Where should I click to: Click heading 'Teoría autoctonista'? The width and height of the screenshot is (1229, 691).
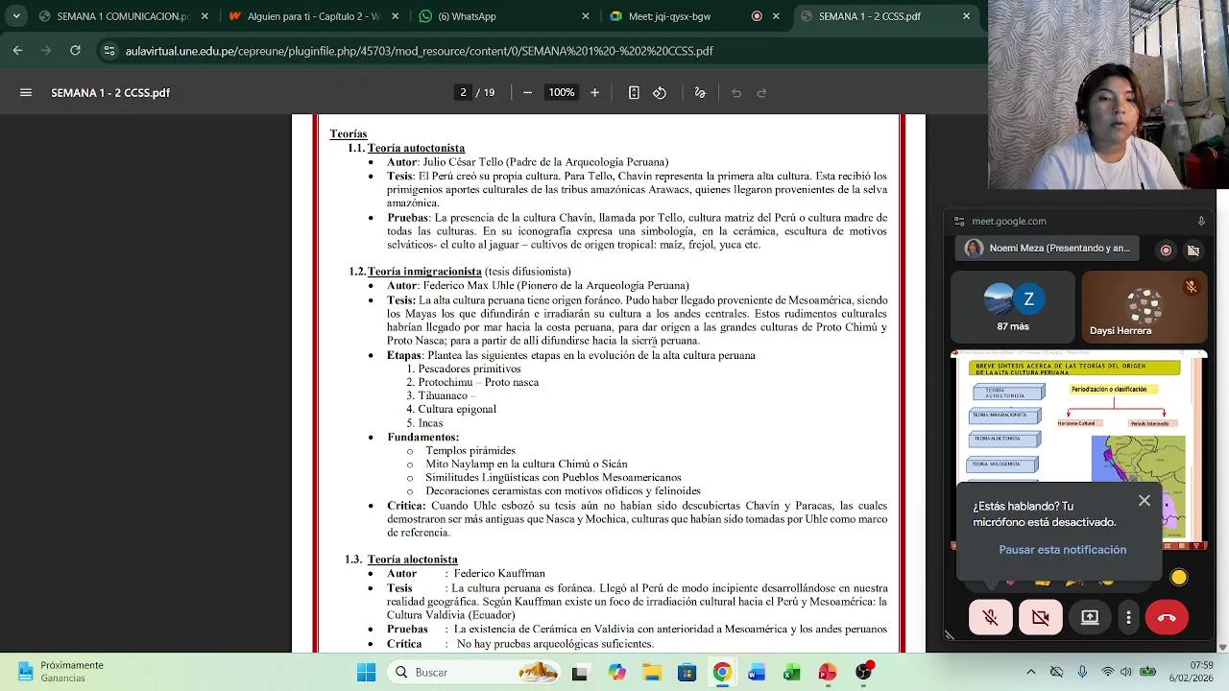pos(416,149)
